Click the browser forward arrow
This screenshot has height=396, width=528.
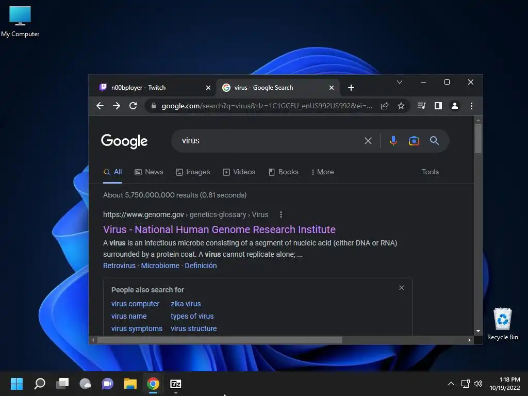tap(117, 106)
